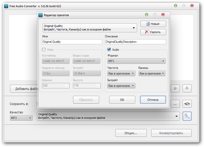Move file up with the arrow button

pyautogui.click(x=175, y=88)
